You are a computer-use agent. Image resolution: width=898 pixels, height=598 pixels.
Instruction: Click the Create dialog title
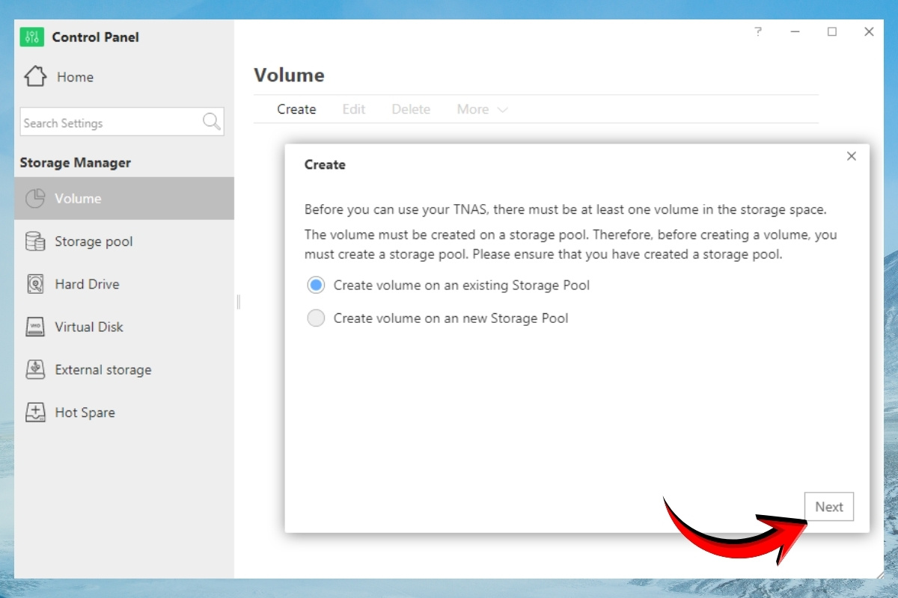point(325,164)
